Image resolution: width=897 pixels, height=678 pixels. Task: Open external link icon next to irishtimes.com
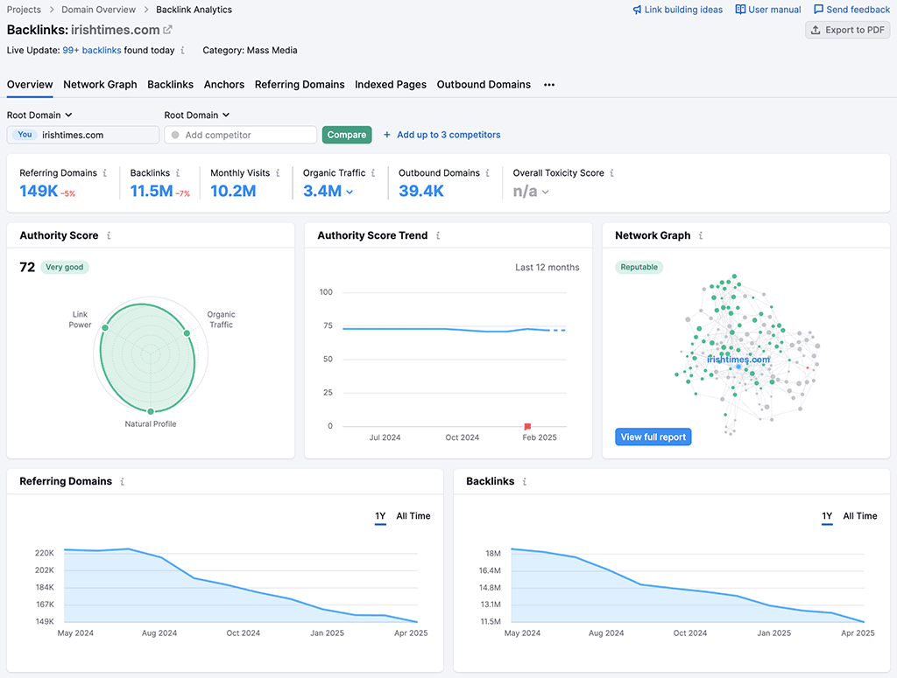167,30
